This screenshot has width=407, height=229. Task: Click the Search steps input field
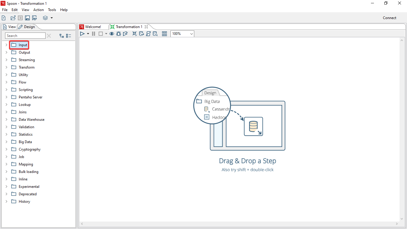click(25, 36)
